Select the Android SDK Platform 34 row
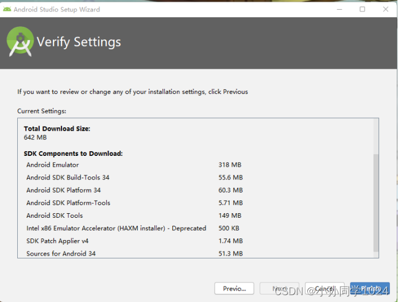 tap(134, 190)
